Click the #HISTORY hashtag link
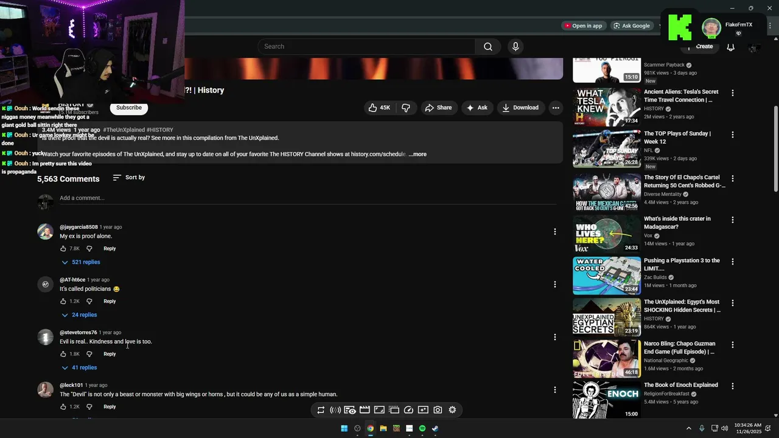Screen dimensions: 779x438 (160, 130)
